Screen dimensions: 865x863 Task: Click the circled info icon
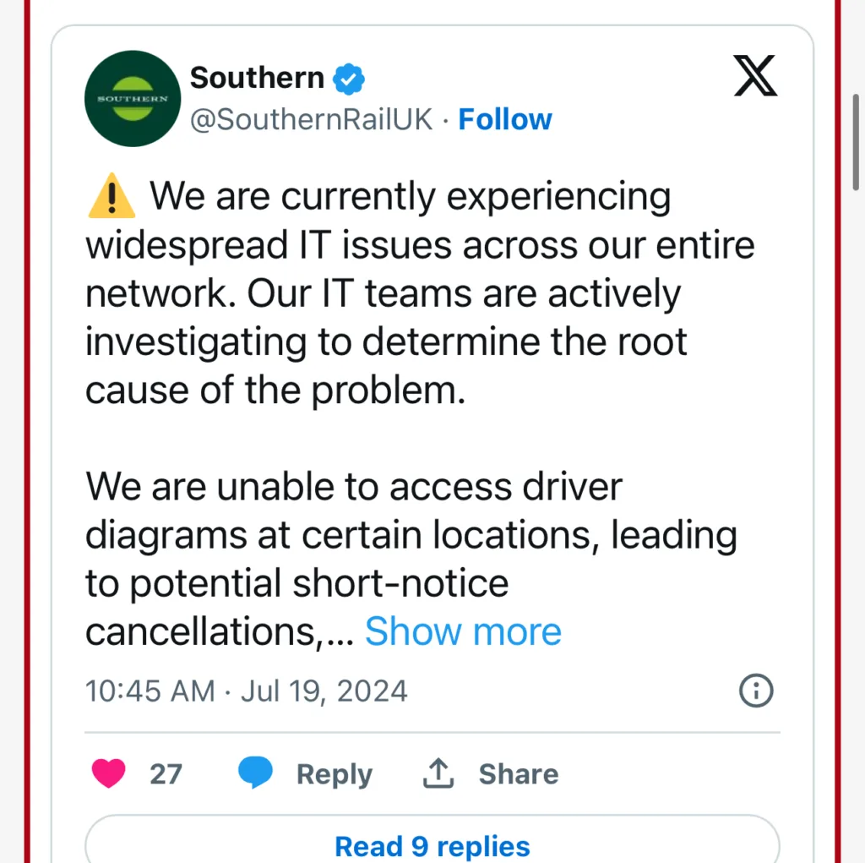tap(756, 691)
